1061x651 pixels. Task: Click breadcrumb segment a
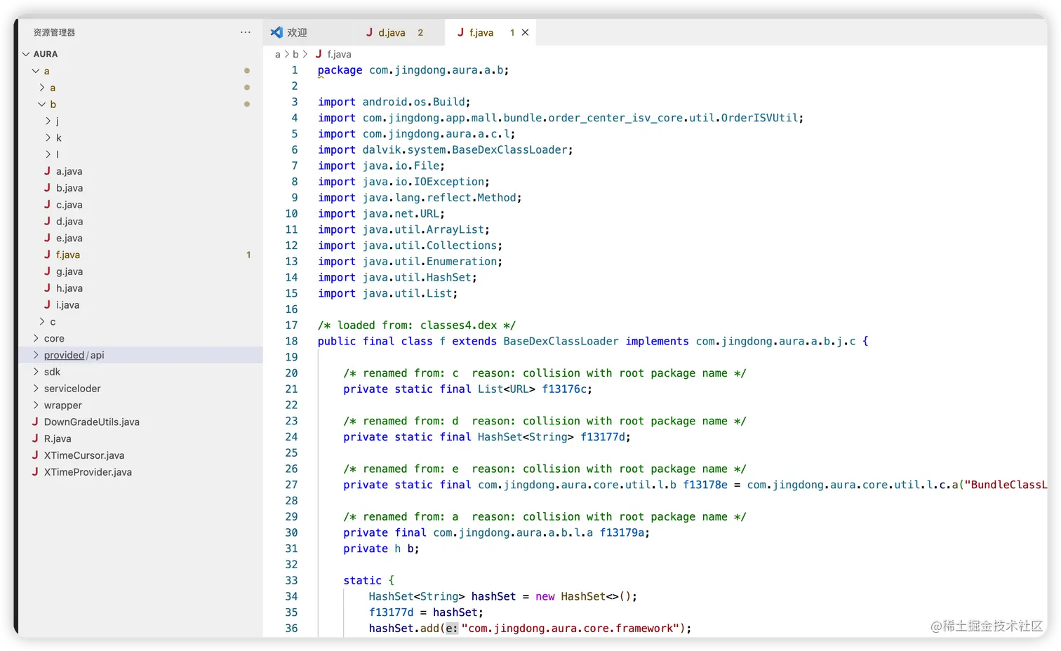(x=278, y=54)
